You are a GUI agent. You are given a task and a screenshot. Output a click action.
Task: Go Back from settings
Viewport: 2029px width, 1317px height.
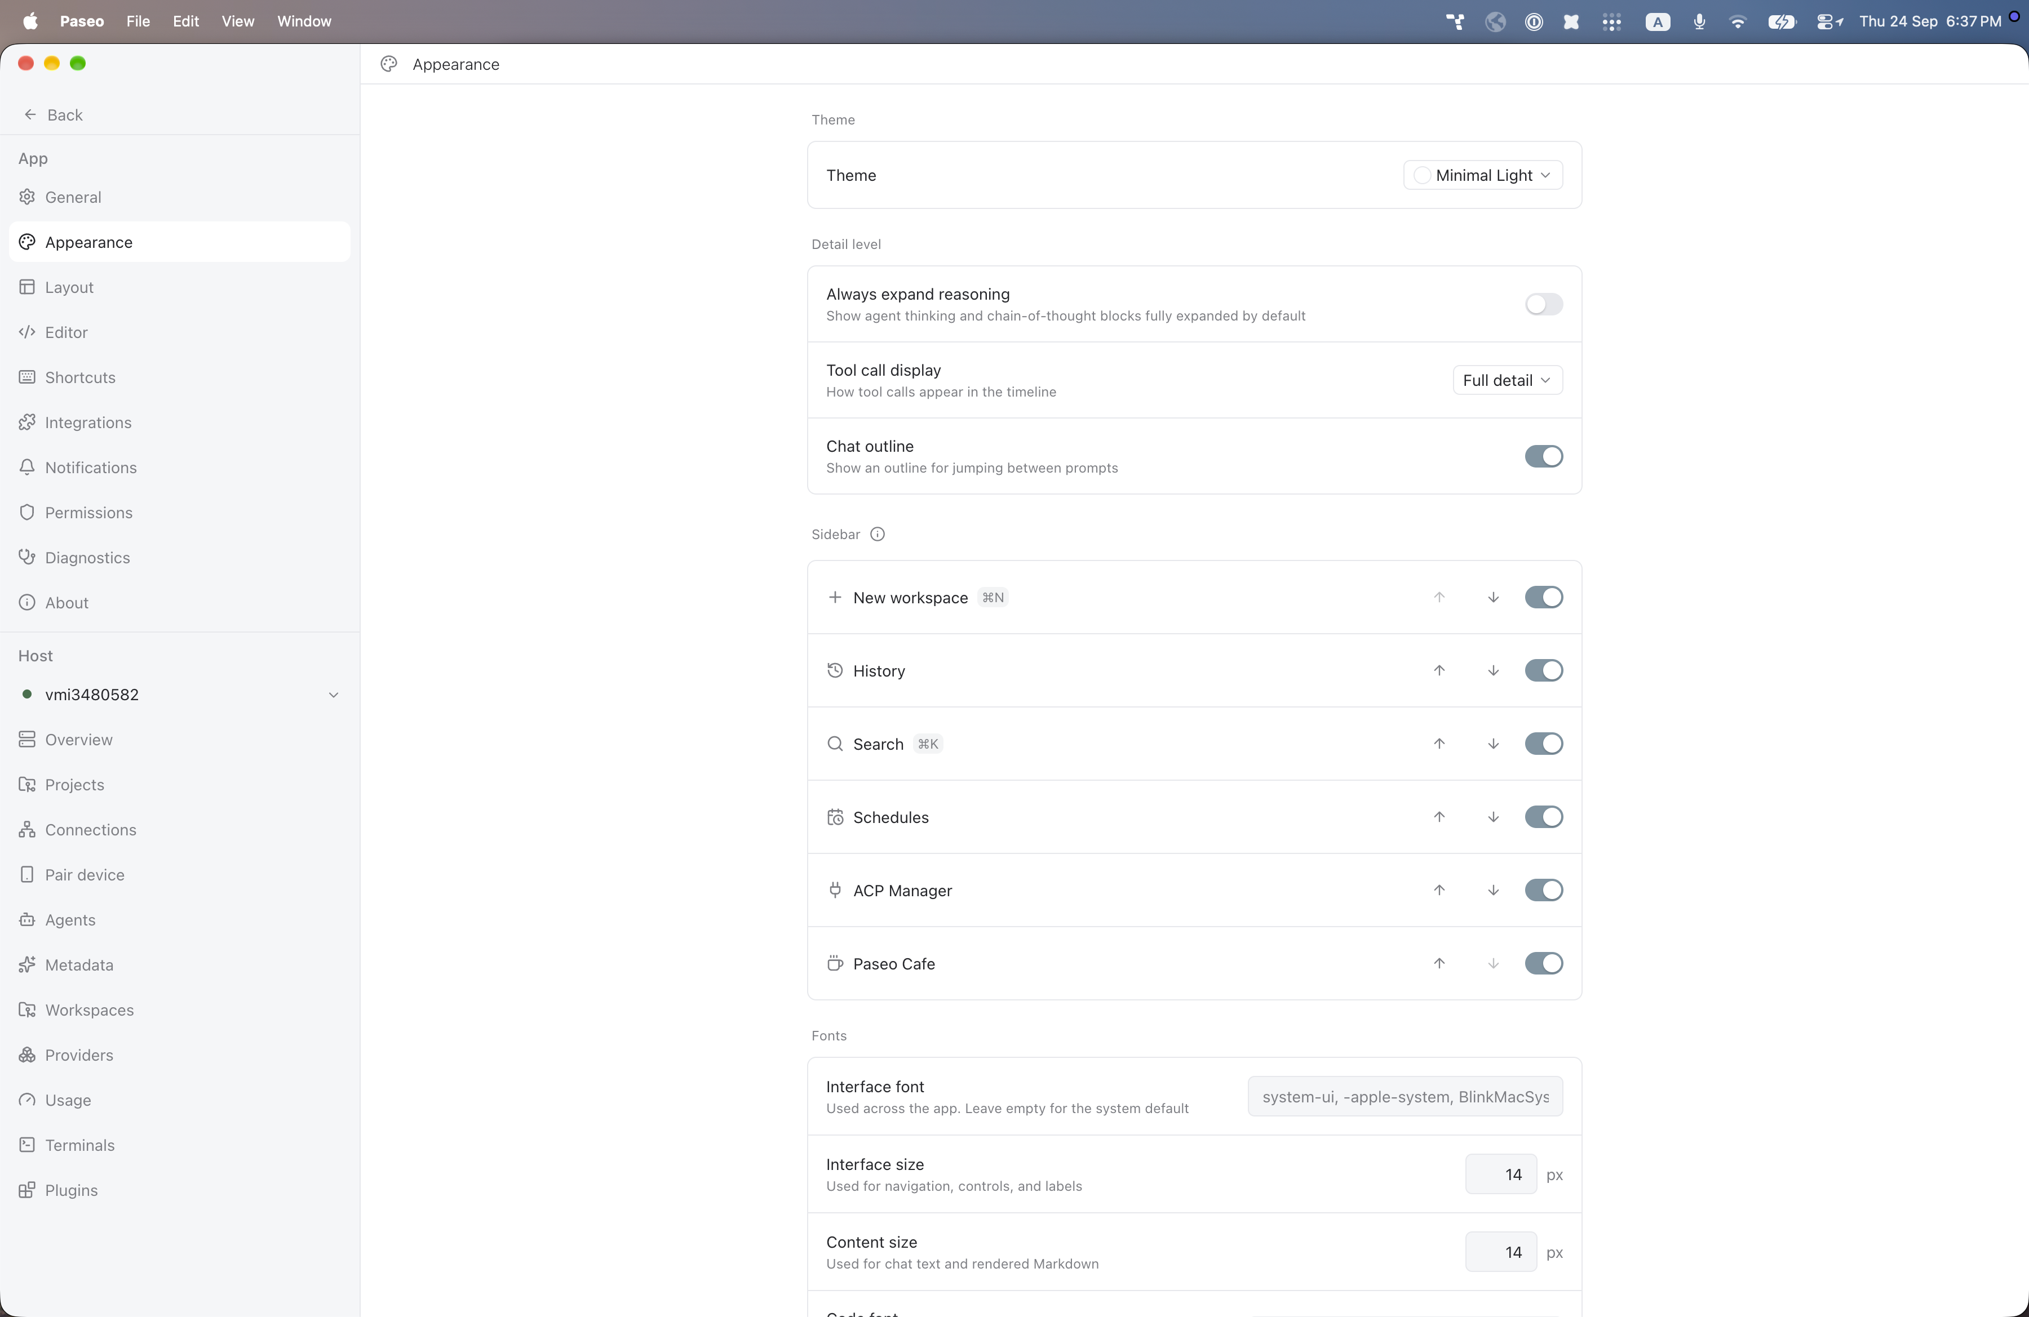tap(53, 115)
